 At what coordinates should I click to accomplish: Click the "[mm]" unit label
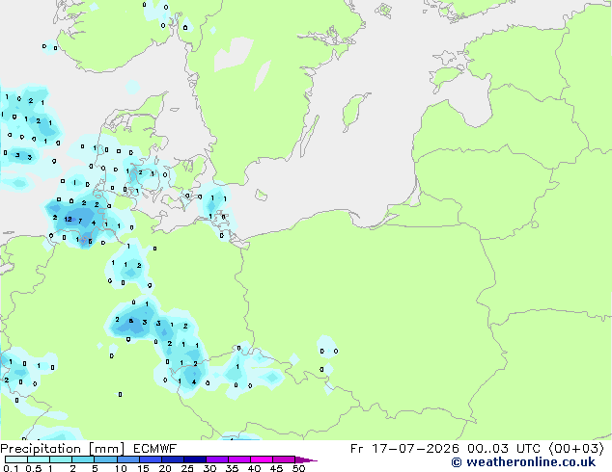tap(106, 449)
